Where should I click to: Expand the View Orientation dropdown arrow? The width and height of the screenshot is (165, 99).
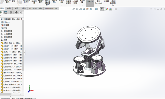(x=94, y=9)
